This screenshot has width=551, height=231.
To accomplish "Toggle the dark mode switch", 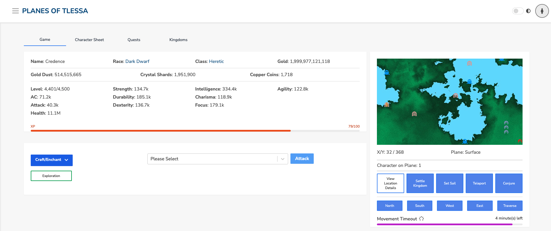I will [x=517, y=11].
